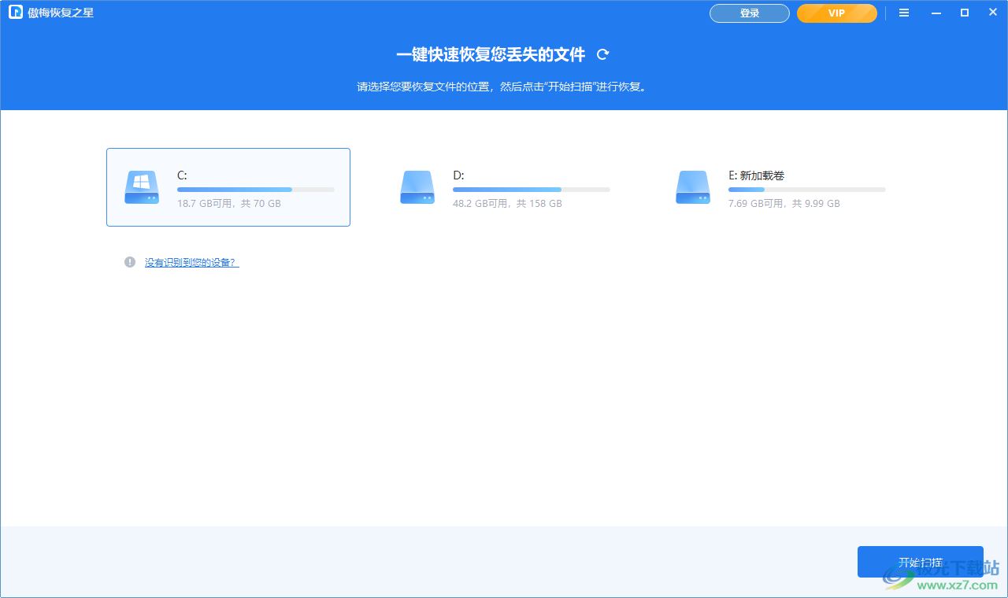Click the 傲梅恢复之星 title text
The image size is (1008, 598).
tap(61, 13)
